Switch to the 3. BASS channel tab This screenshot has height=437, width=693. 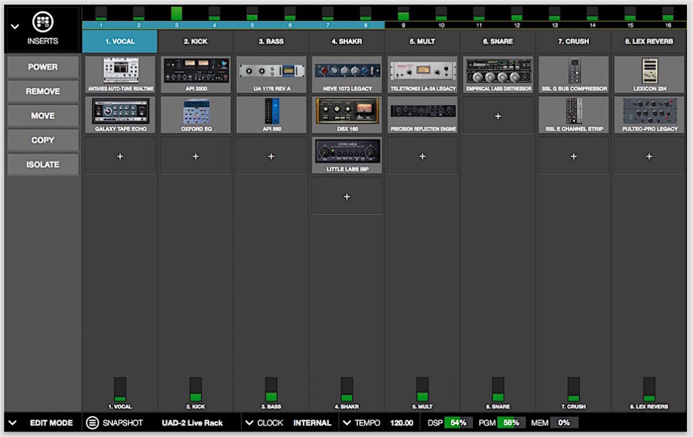point(271,41)
